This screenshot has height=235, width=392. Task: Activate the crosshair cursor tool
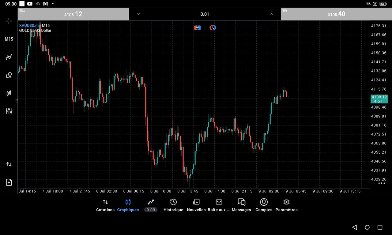[x=9, y=21]
